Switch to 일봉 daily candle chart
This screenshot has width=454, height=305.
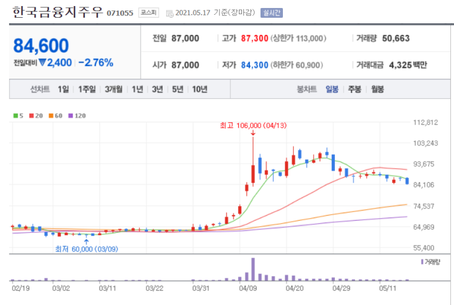pyautogui.click(x=332, y=89)
